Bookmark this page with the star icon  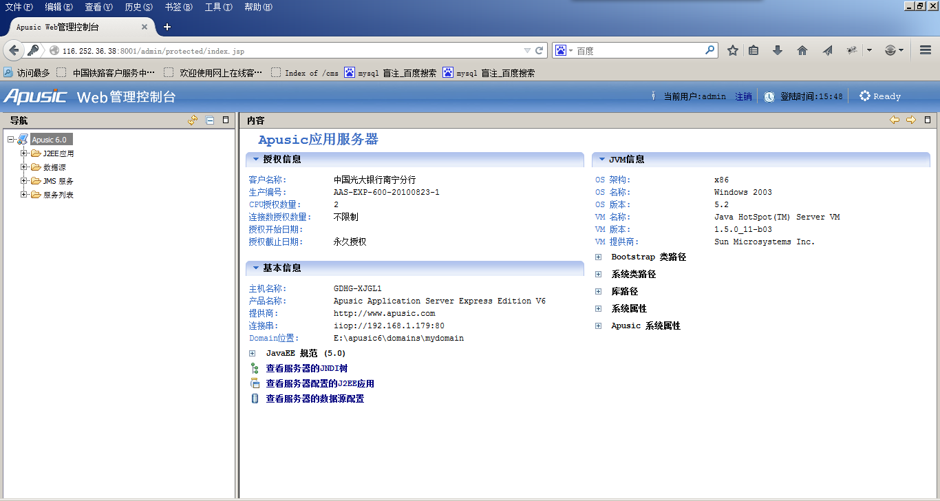[x=733, y=50]
